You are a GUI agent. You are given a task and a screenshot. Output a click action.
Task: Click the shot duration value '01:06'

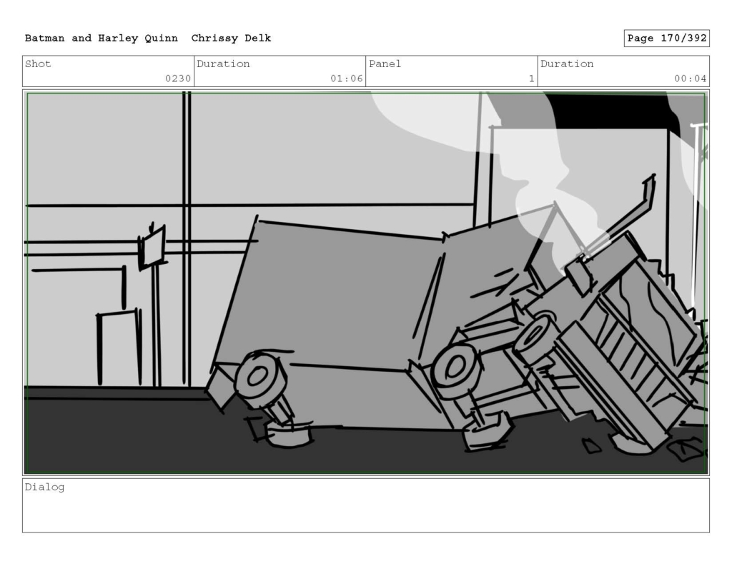[347, 79]
